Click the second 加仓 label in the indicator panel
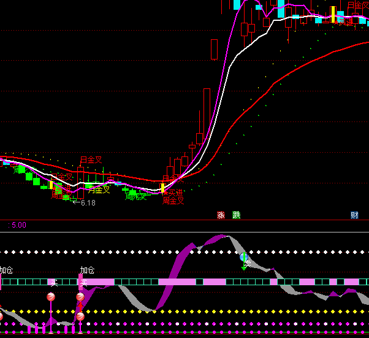The width and height of the screenshot is (369, 338). (x=87, y=270)
